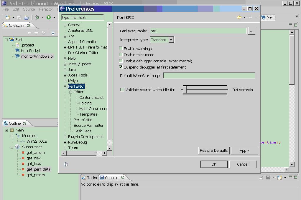301x200 pixels.
Task: Click Navigator Up one level icon
Action: (x=44, y=33)
